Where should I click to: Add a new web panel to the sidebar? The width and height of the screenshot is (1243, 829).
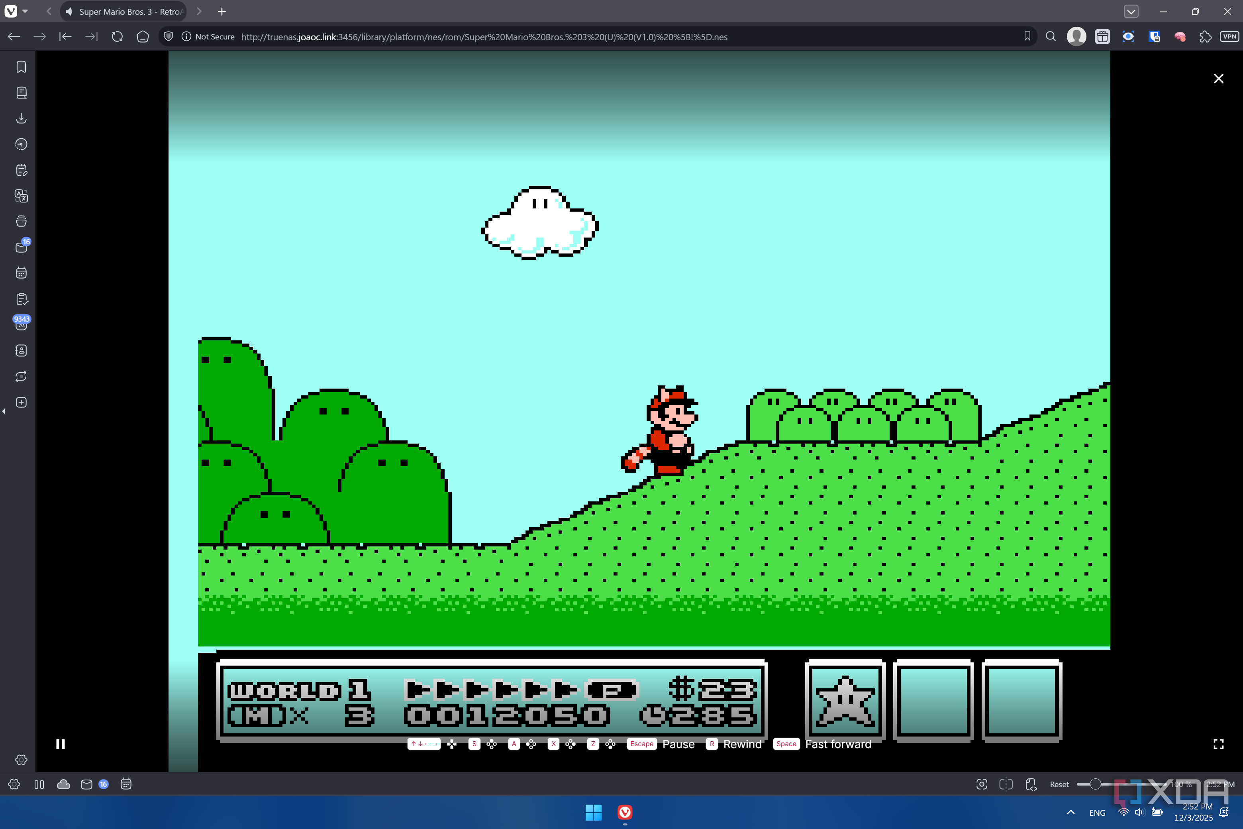point(21,402)
